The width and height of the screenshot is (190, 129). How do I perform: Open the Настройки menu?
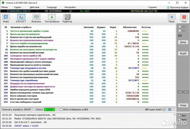coord(70,7)
